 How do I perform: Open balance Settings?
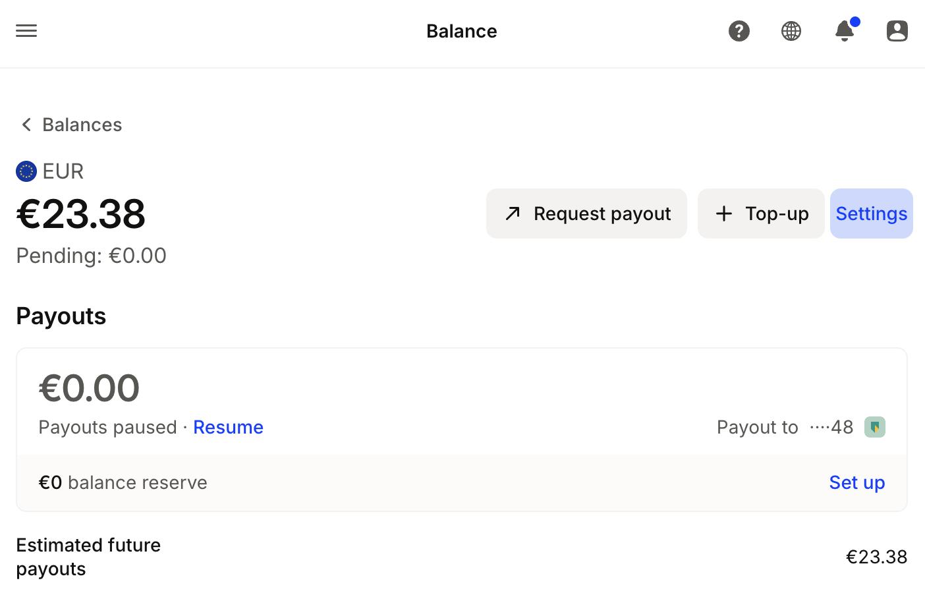click(x=872, y=213)
